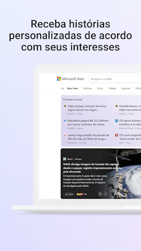
Task: Switch to the Notícias tab
Action: tap(87, 88)
